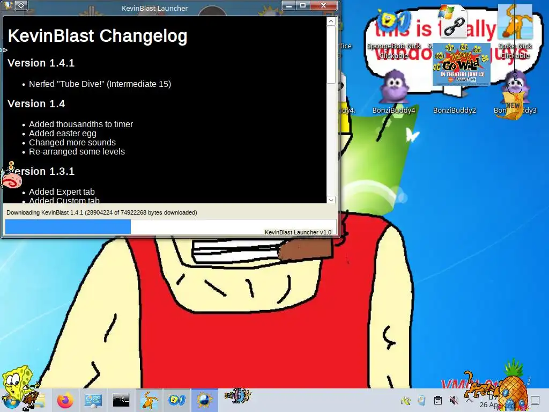
Task: Open the launcher window menu icon
Action: (x=8, y=5)
